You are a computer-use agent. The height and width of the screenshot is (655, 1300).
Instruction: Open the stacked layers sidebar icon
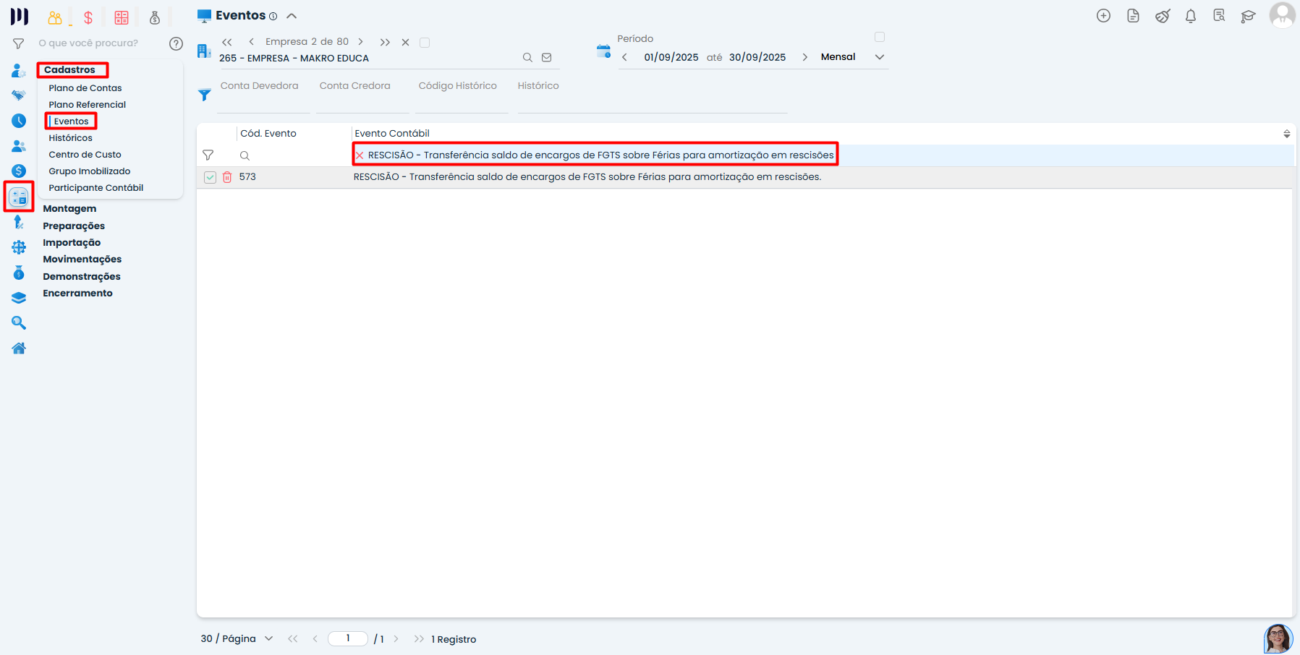coord(19,298)
